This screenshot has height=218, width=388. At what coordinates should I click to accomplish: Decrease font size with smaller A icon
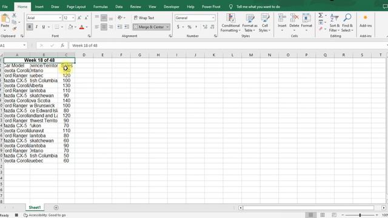[x=86, y=18]
